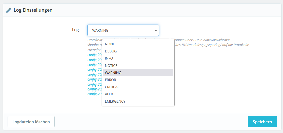
Task: Open the second-to-last config log link
Action: click(x=94, y=89)
